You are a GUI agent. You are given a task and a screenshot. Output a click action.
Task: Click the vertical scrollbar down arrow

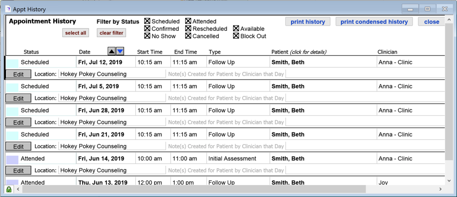click(x=449, y=181)
